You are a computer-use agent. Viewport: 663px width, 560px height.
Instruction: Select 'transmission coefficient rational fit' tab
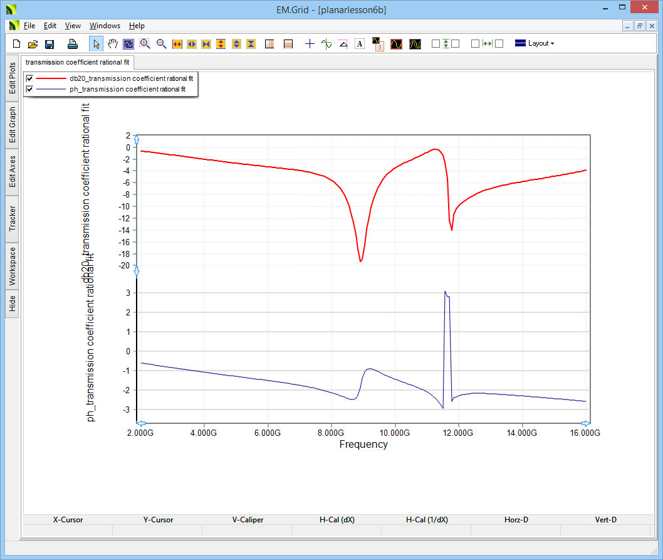[77, 62]
